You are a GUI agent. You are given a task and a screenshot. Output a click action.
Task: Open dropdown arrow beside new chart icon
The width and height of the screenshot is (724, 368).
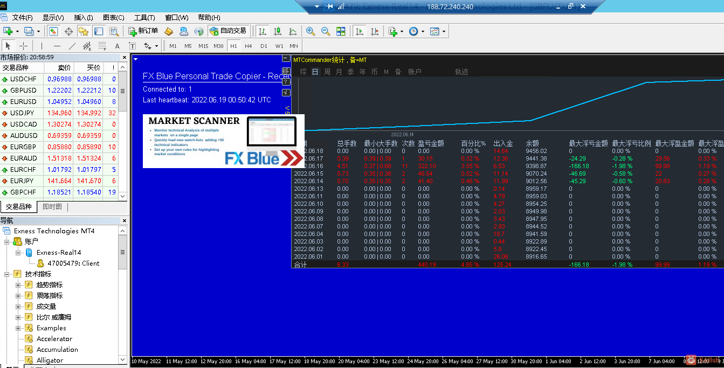17,31
